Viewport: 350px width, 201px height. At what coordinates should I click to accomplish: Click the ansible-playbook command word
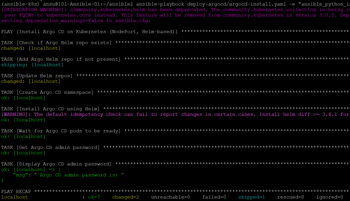click(x=160, y=4)
